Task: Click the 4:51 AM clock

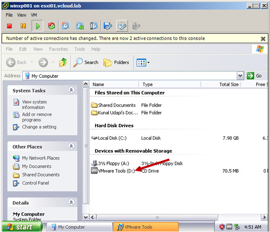Action: [x=253, y=227]
